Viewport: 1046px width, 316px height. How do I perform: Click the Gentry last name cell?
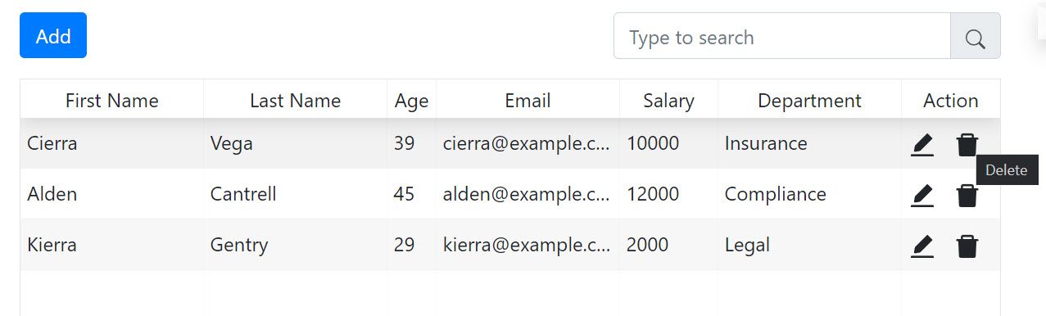[x=296, y=245]
